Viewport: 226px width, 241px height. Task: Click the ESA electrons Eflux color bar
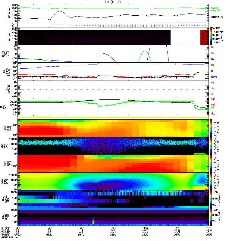pos(211,181)
